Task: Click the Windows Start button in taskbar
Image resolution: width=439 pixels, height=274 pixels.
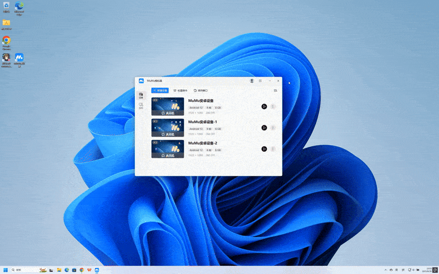Action: point(5,270)
